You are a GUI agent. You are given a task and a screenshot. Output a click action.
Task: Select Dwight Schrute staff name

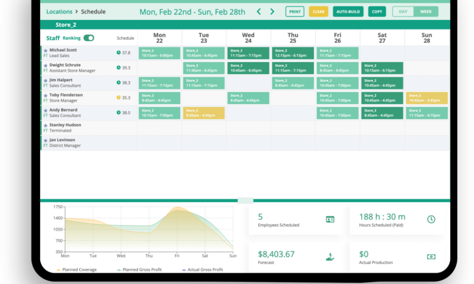(x=65, y=65)
